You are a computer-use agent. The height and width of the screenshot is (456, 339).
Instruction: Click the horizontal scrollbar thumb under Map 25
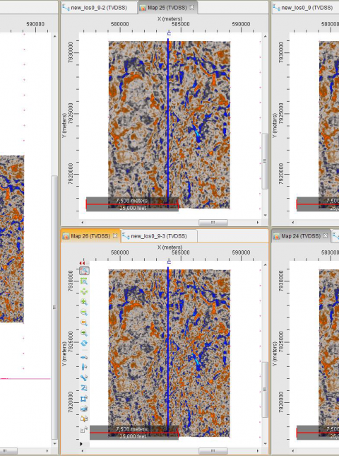point(213,223)
